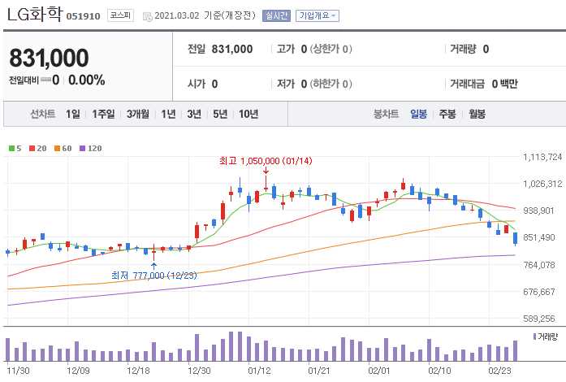Click the 코스피 market badge

tap(120, 15)
